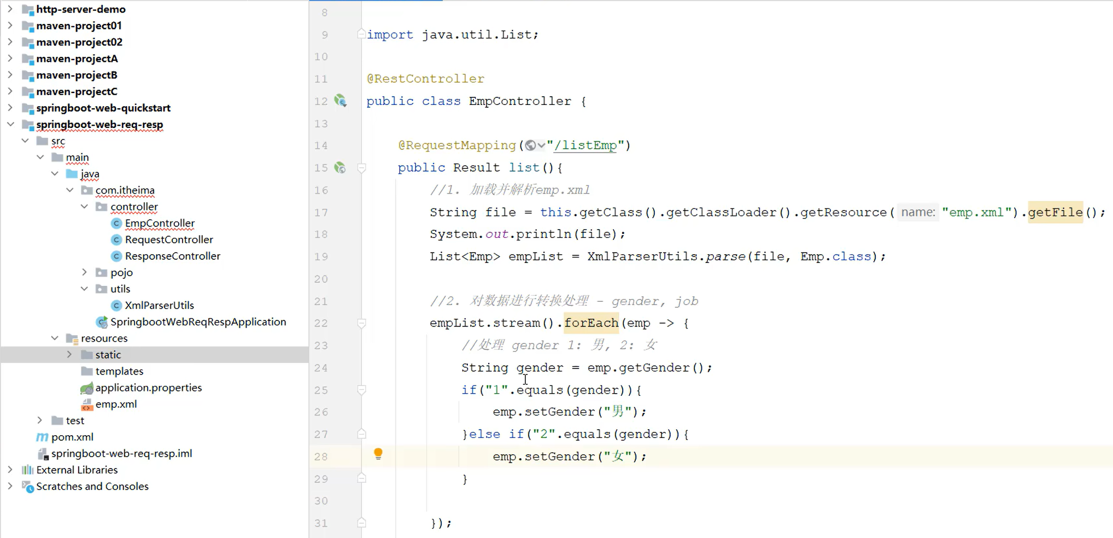The image size is (1113, 538).
Task: Click the endpoint gutter icon beside line 12
Action: 341,101
